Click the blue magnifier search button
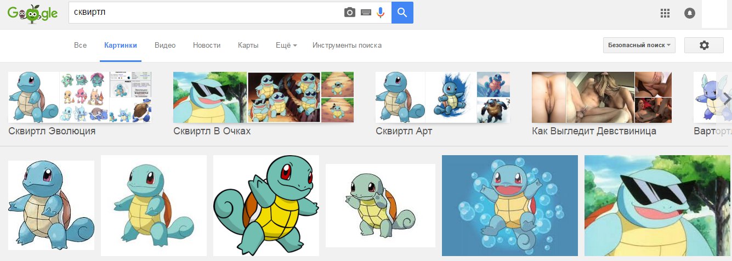This screenshot has height=261, width=732. (x=402, y=13)
